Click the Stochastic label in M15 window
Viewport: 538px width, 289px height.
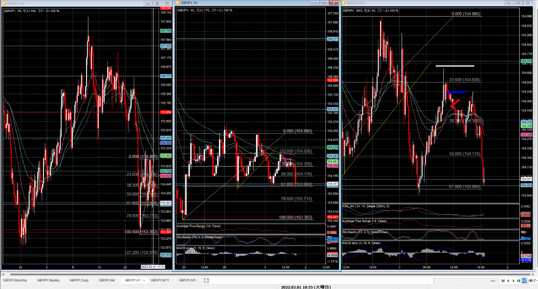click(365, 232)
